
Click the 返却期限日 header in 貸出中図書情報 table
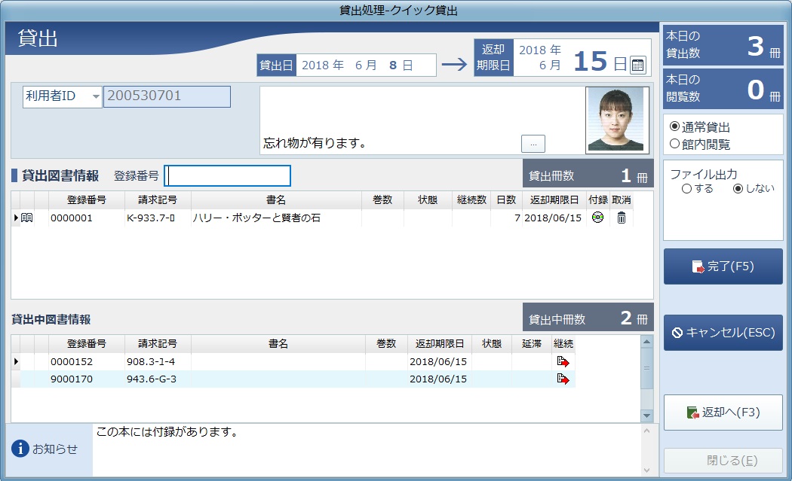(440, 343)
